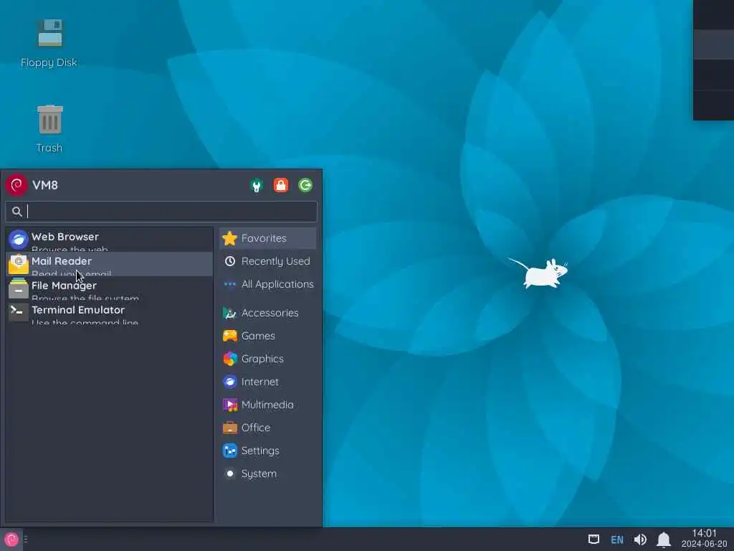Open the Games category
This screenshot has width=734, height=551.
268,336
